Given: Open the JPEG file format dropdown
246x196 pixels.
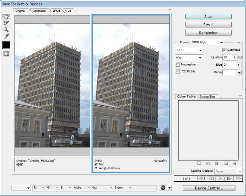Looking at the screenshot, I should tap(200, 50).
